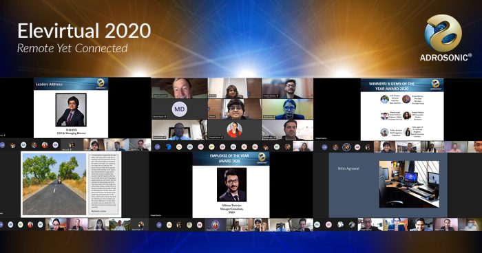The width and height of the screenshot is (482, 253).
Task: Open the country road landscape photo
Action: [x=54, y=184]
